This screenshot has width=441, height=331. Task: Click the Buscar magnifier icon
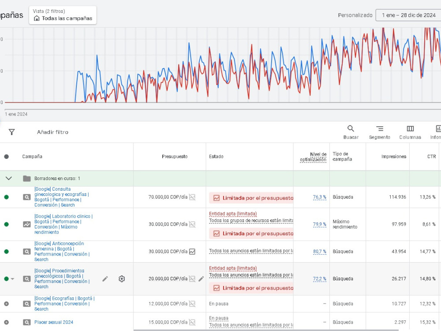coord(351,128)
